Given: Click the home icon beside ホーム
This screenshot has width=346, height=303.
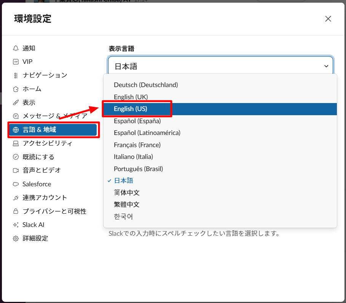Looking at the screenshot, I should 16,89.
